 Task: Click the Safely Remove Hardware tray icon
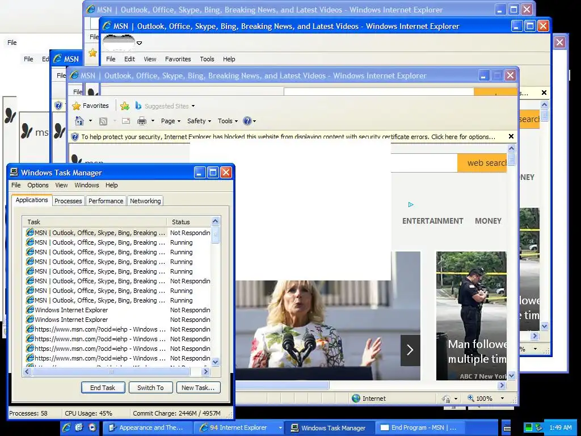click(539, 427)
